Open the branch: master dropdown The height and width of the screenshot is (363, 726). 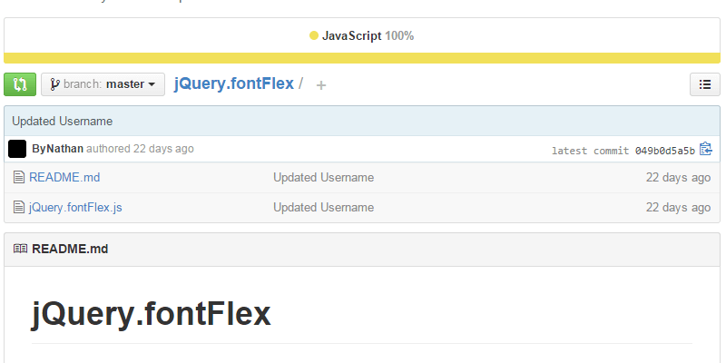point(103,84)
